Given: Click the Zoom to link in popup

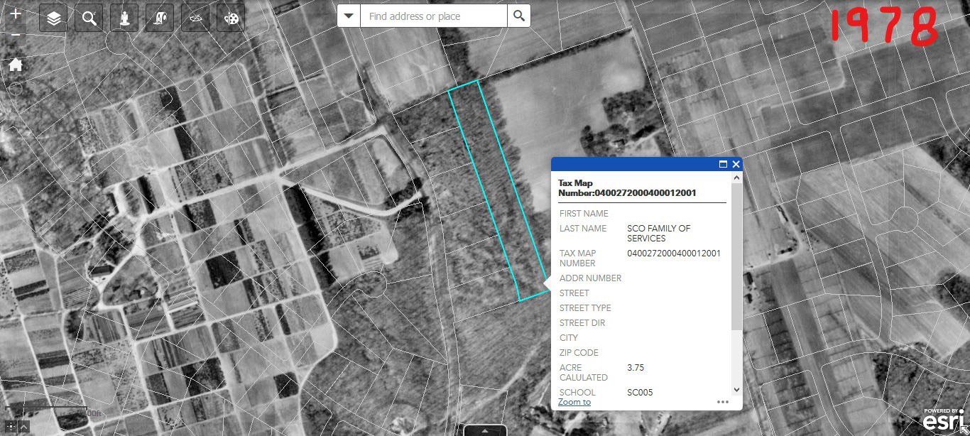Looking at the screenshot, I should [x=574, y=402].
